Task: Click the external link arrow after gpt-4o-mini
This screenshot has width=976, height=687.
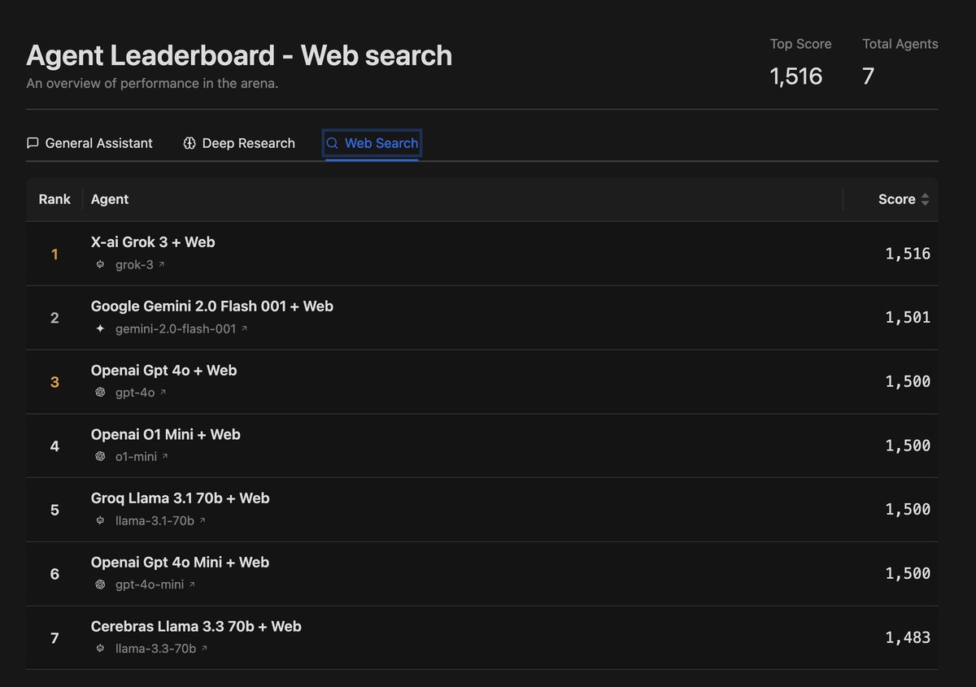Action: tap(192, 585)
